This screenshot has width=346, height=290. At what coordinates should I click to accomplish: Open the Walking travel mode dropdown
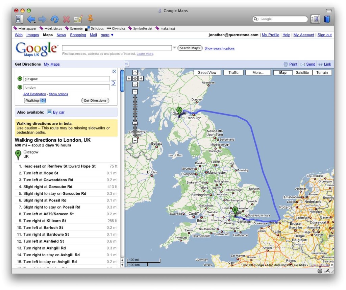(x=35, y=100)
